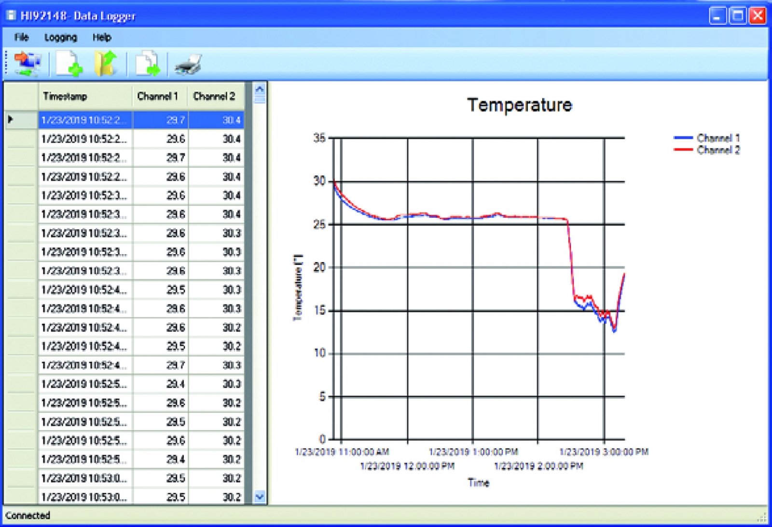This screenshot has width=772, height=527.
Task: Click the toolbar drag handle grip
Action: pyautogui.click(x=6, y=63)
